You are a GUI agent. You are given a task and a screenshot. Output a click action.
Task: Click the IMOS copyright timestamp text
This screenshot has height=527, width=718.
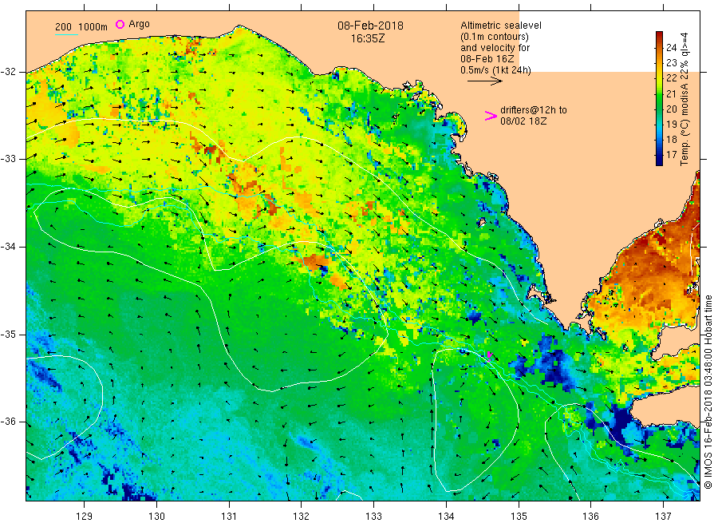click(708, 392)
